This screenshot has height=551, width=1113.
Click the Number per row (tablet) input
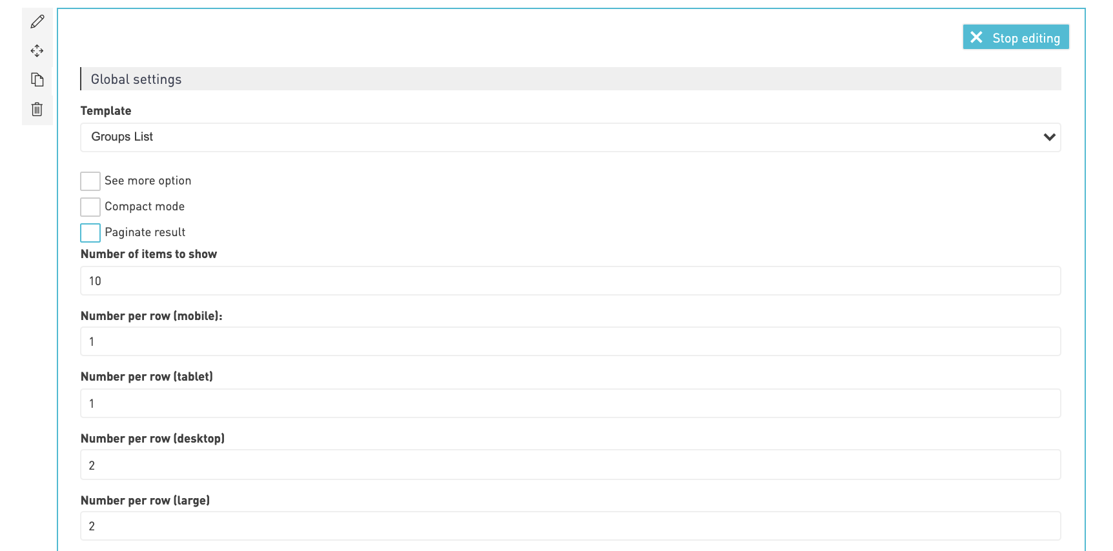pos(570,404)
